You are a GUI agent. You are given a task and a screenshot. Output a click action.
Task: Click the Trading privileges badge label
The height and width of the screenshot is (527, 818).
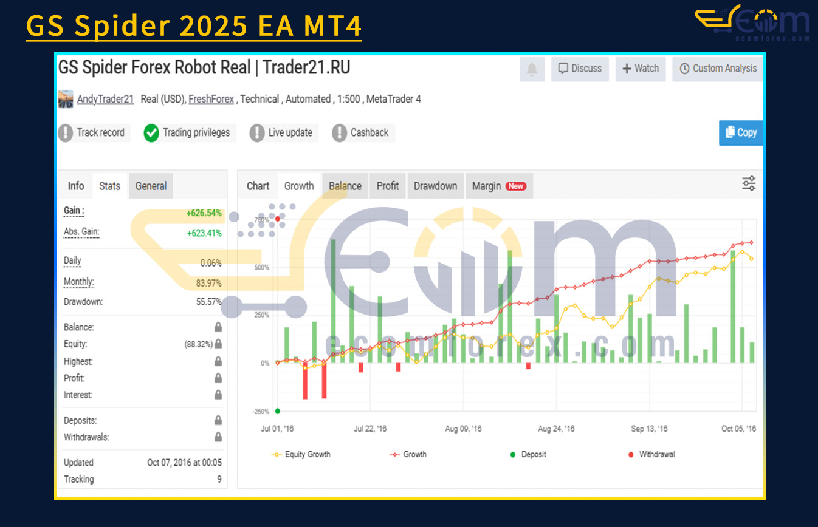(x=196, y=133)
